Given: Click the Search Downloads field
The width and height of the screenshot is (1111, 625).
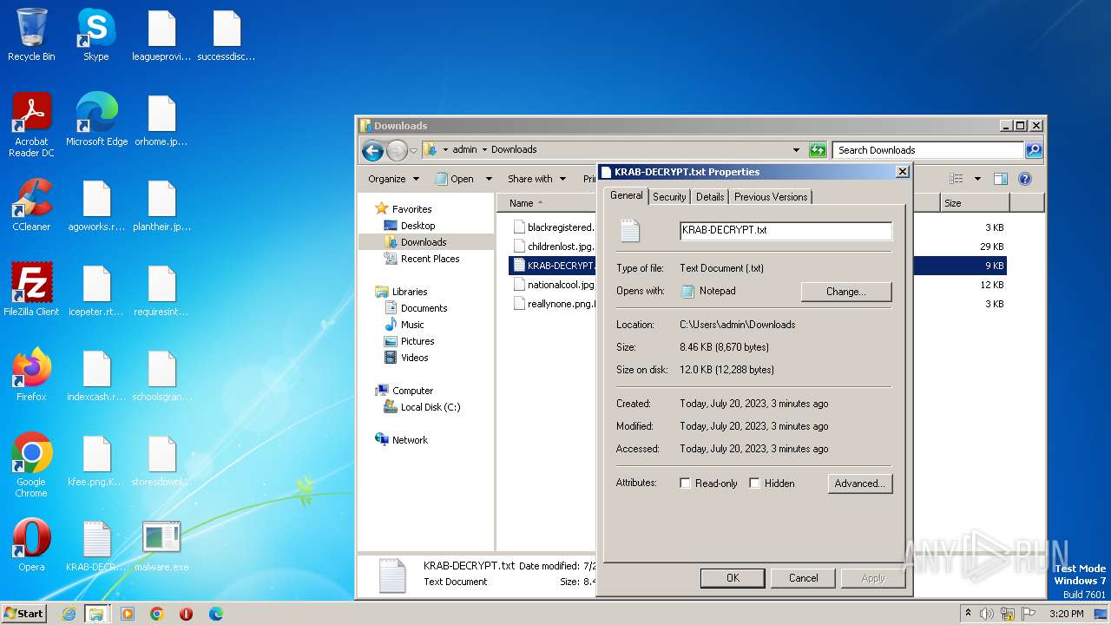Looking at the screenshot, I should tap(927, 150).
